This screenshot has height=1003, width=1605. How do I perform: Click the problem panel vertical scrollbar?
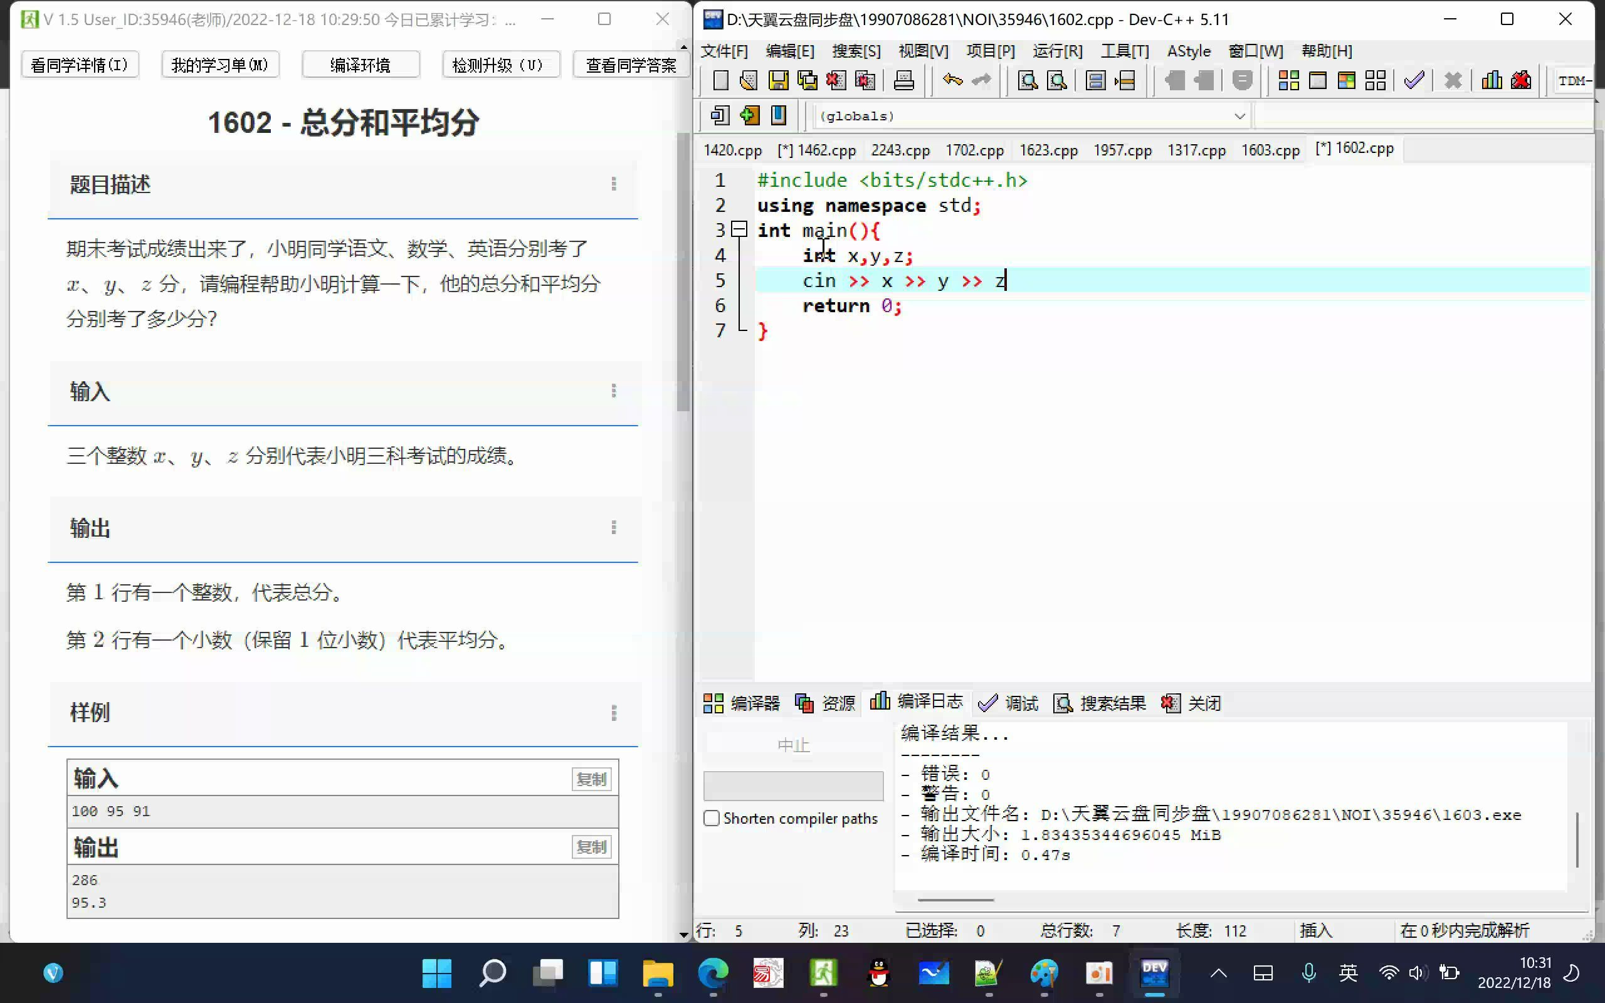coord(683,272)
